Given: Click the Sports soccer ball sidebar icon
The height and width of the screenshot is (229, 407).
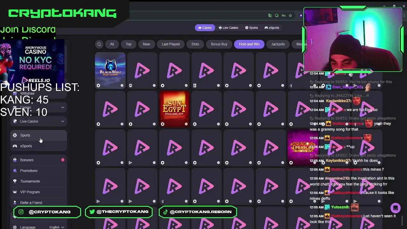Looking at the screenshot, I should [x=15, y=135].
